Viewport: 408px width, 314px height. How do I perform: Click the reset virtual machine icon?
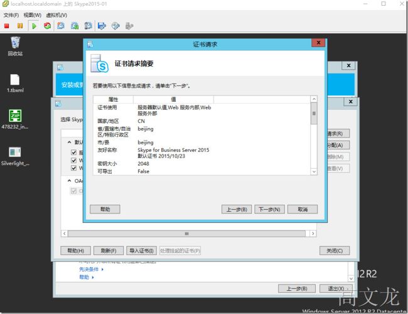47,26
